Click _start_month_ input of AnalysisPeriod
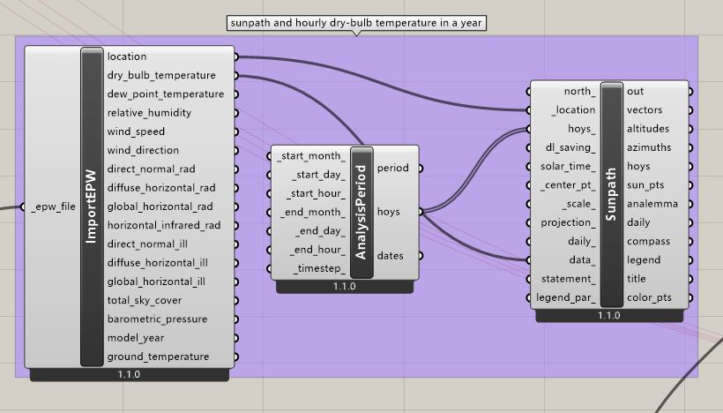 click(x=311, y=156)
